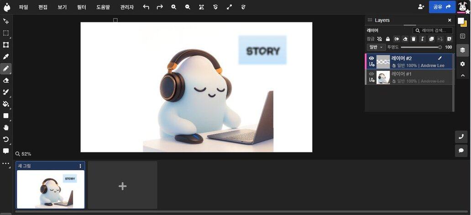The image size is (471, 215).
Task: Activate the Hand pan tool
Action: click(6, 127)
